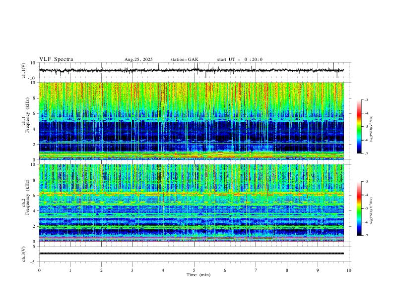
Task: Click the '-3' label on lower color bar
Action: [366, 182]
